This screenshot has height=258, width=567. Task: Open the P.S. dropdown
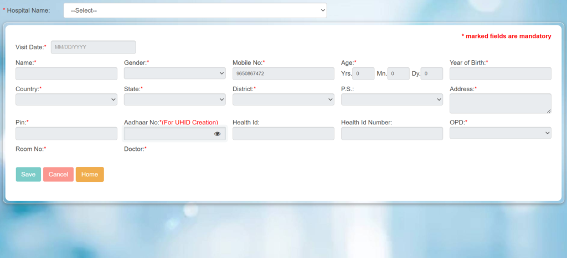(x=392, y=99)
